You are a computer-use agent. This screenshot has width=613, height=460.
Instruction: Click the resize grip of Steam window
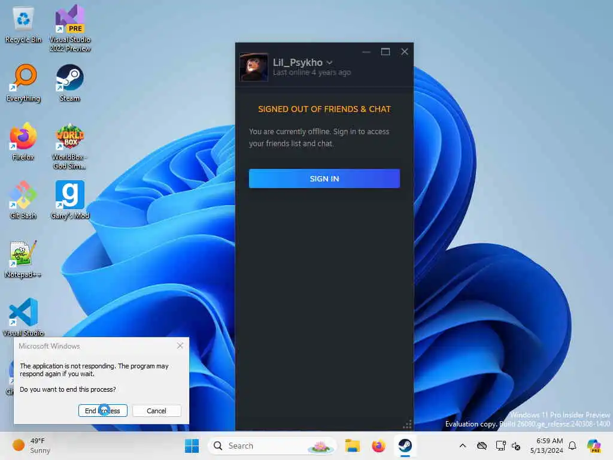pyautogui.click(x=407, y=425)
